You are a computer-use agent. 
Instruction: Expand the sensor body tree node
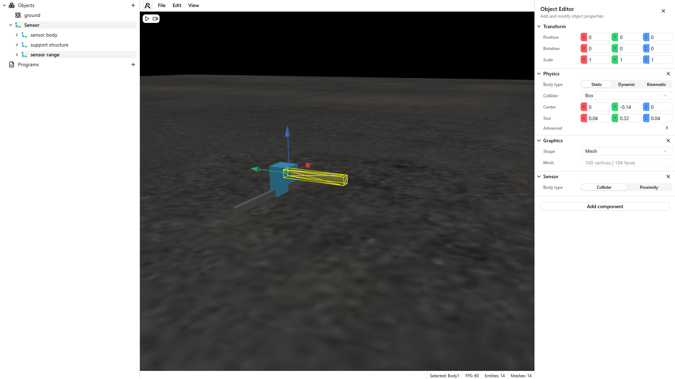click(17, 35)
